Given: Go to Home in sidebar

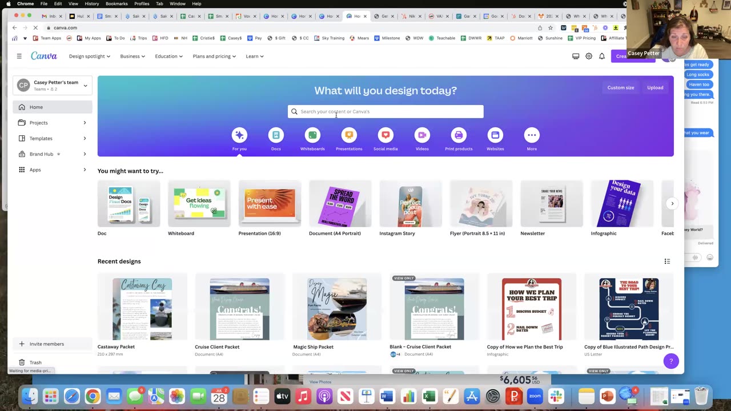Looking at the screenshot, I should [53, 107].
